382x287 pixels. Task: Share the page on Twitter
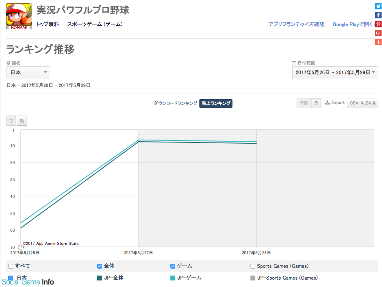[x=378, y=6]
